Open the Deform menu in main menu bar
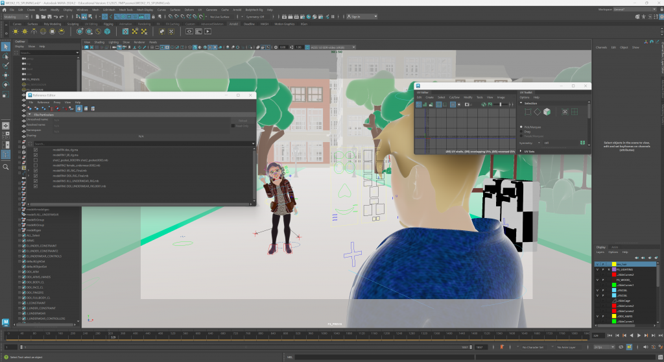 pos(189,10)
